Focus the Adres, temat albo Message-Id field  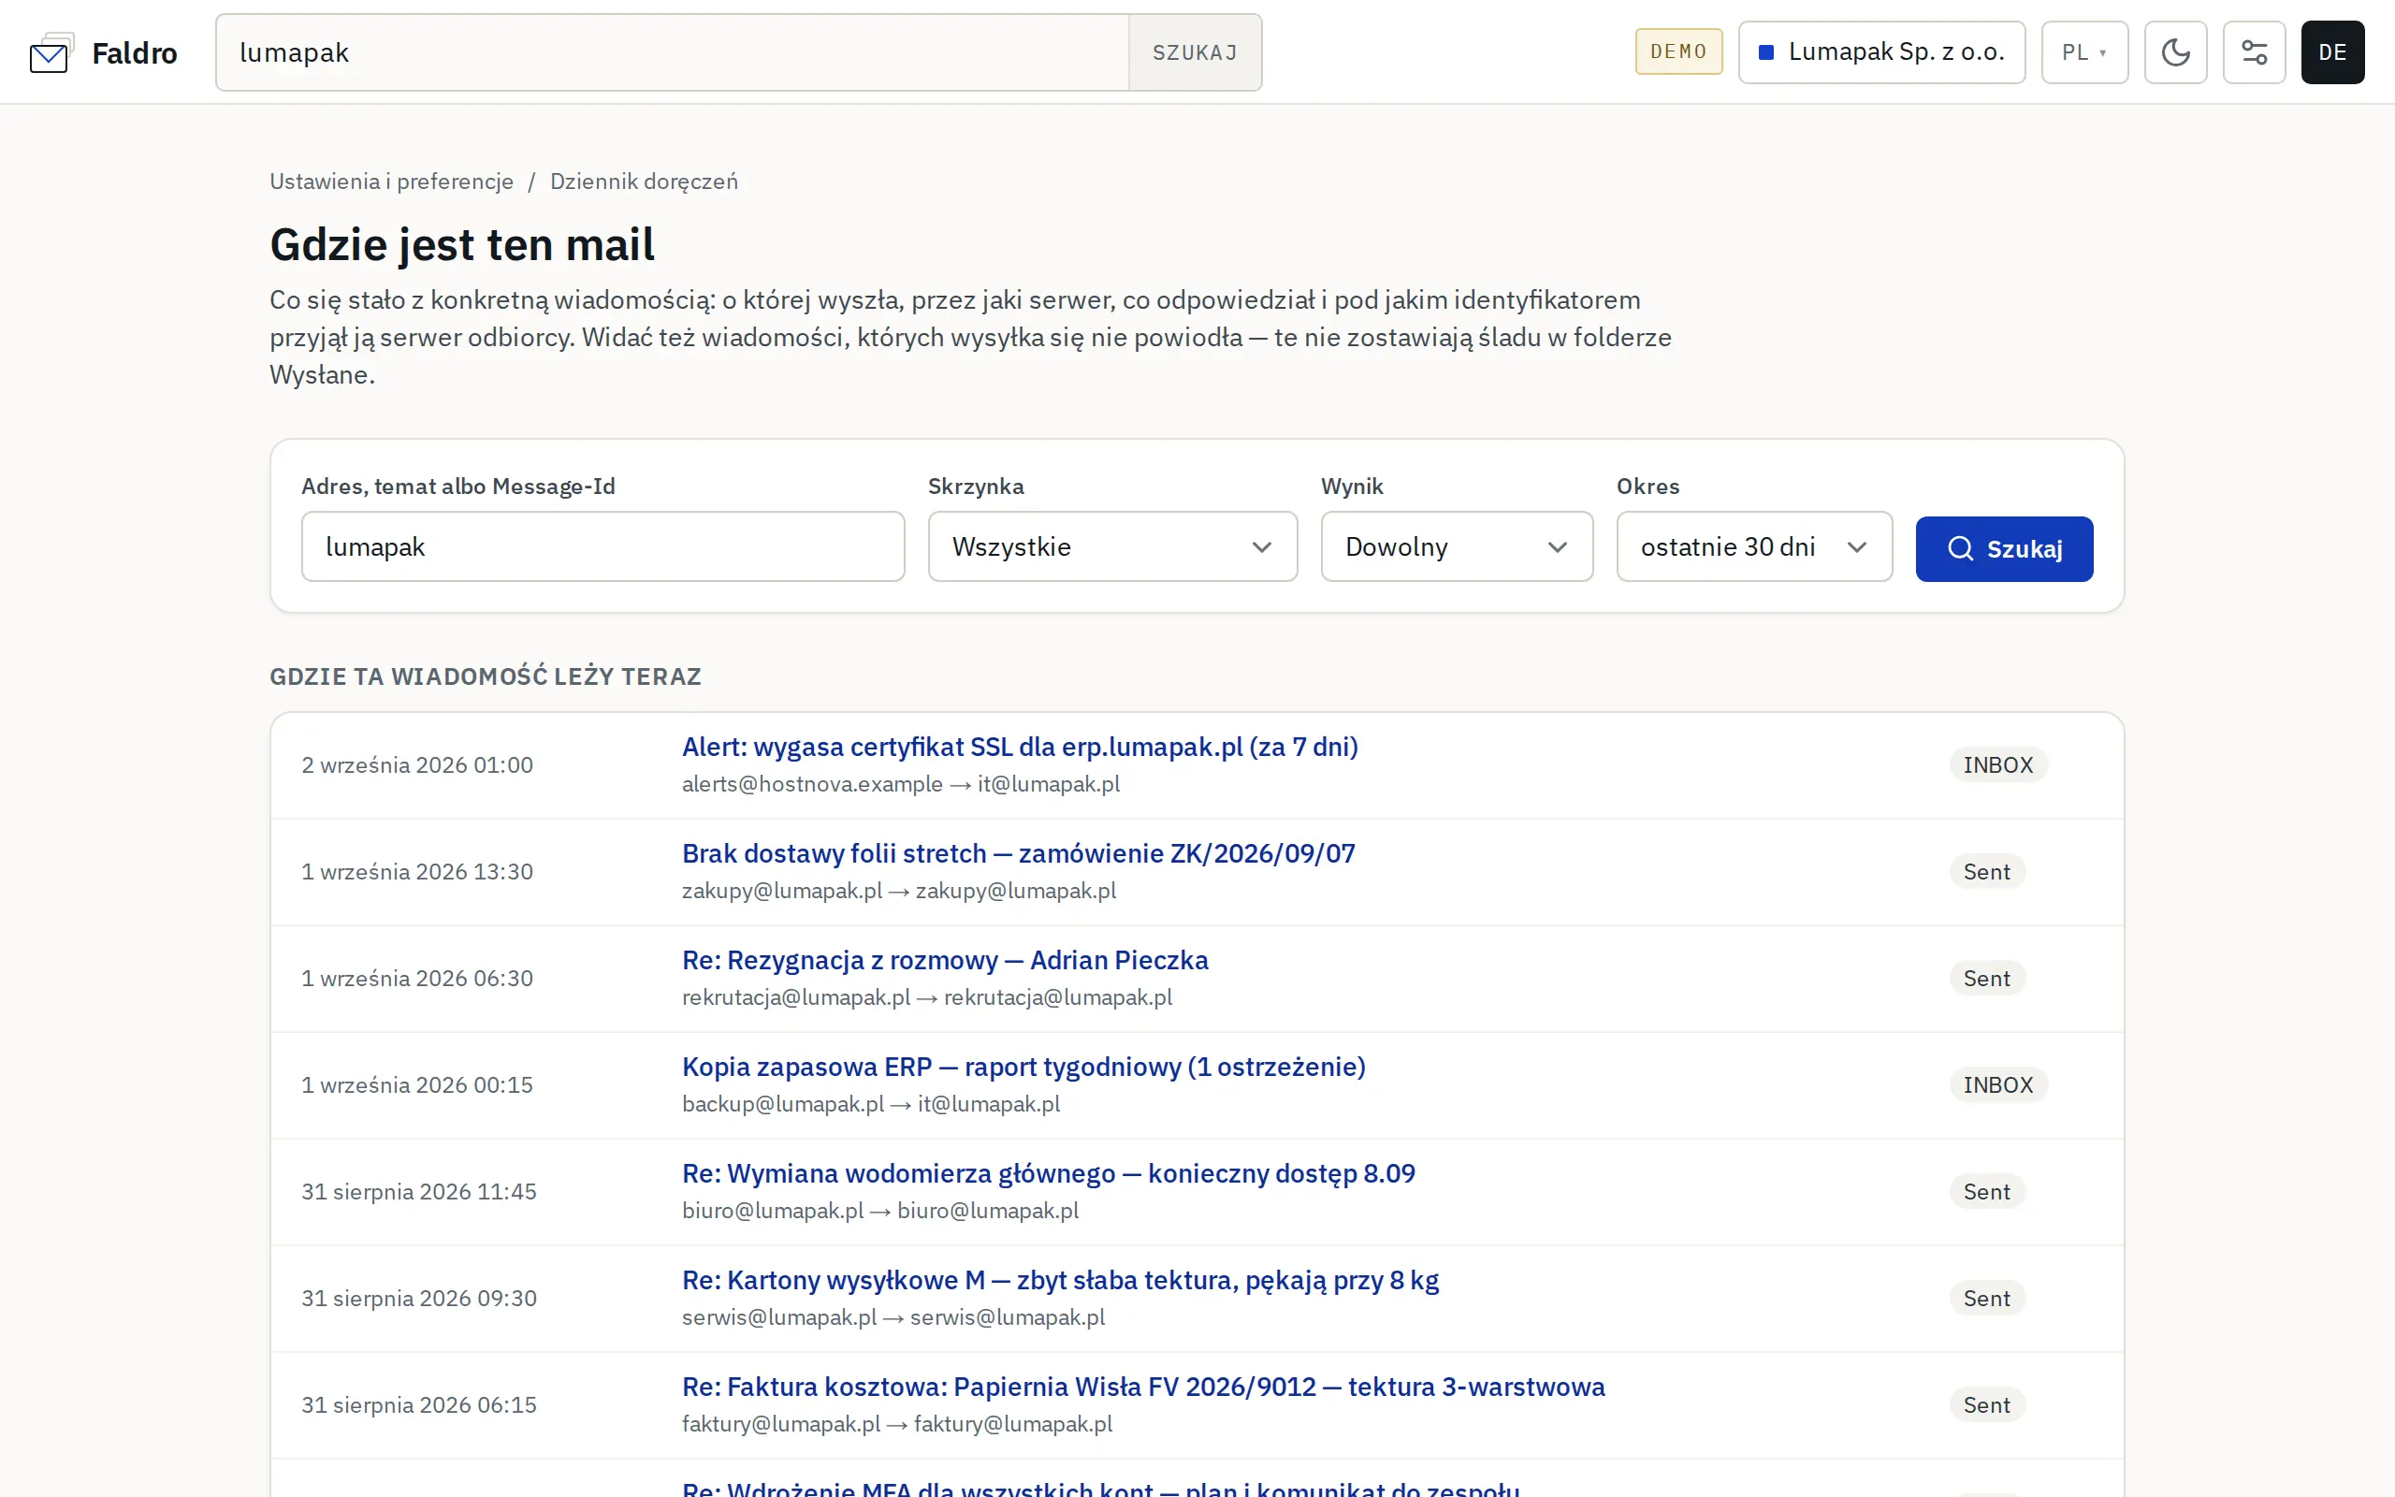(602, 546)
